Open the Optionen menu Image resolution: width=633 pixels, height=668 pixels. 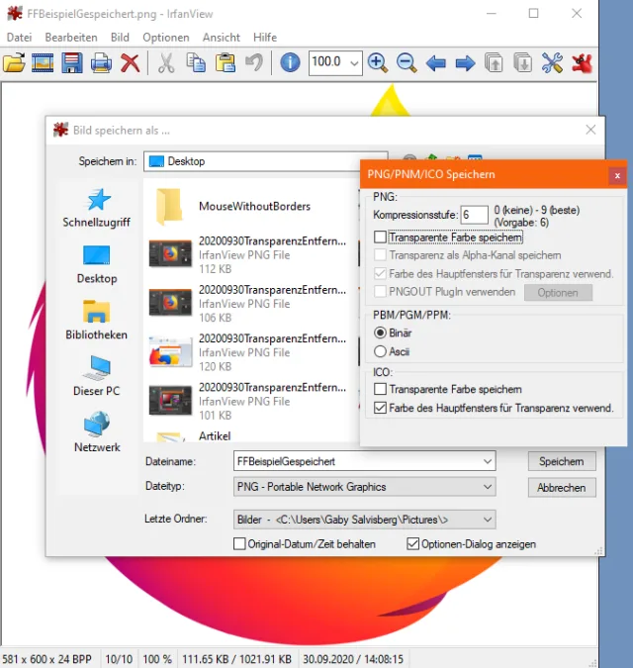point(165,38)
